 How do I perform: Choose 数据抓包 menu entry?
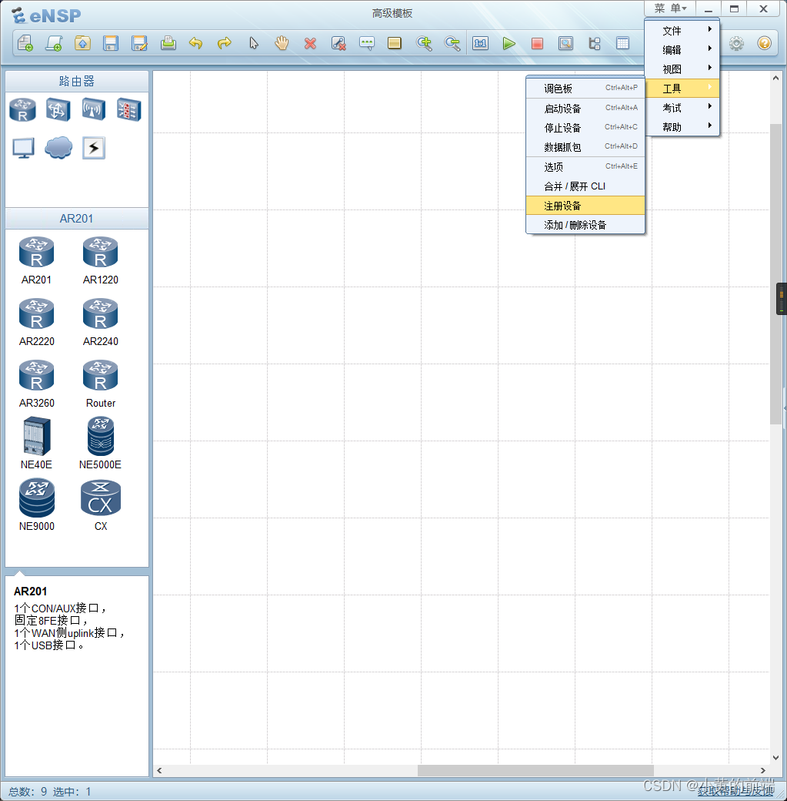(585, 147)
